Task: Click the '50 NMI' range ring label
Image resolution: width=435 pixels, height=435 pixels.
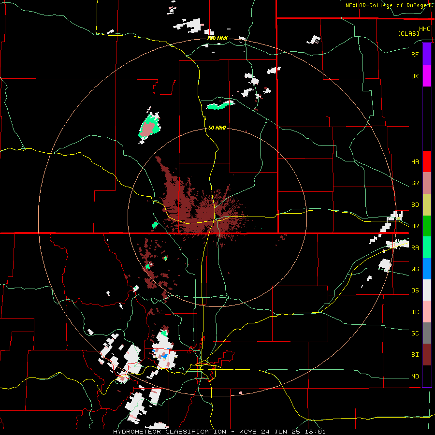Action: tap(217, 128)
